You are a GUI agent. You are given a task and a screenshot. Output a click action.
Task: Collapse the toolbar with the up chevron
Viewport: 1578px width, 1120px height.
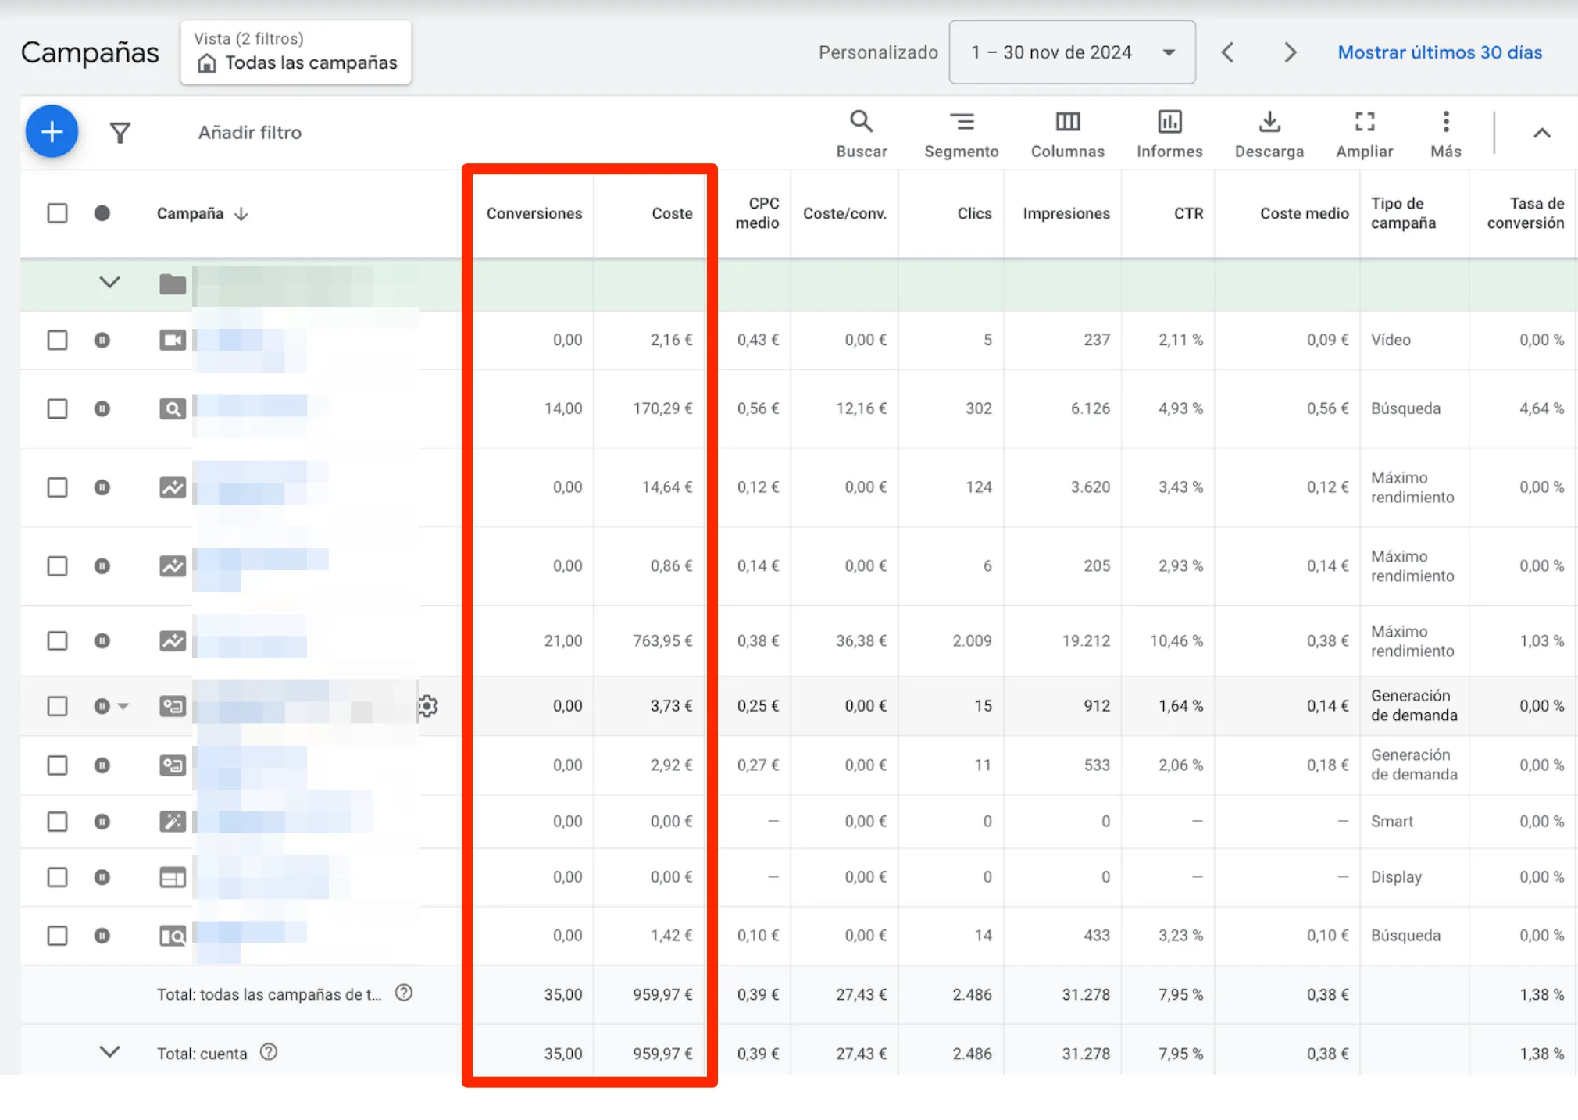coord(1541,133)
